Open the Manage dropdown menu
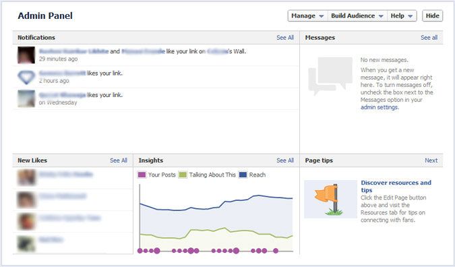455x267 pixels. [x=307, y=16]
